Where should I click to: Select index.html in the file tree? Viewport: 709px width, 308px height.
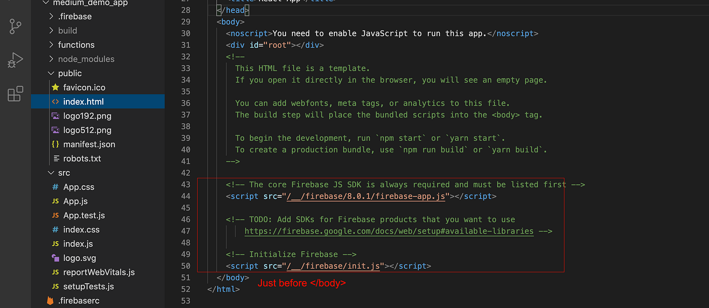point(84,101)
